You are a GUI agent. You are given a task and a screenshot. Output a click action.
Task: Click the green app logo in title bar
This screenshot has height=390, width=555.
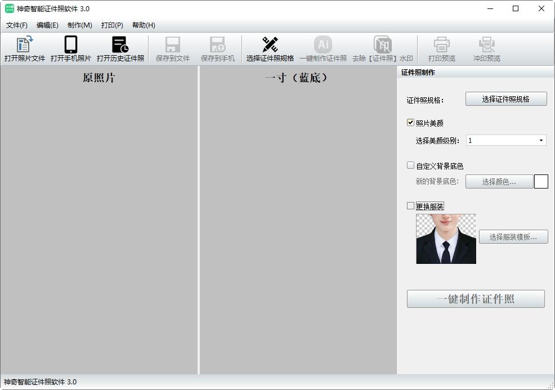tap(10, 8)
